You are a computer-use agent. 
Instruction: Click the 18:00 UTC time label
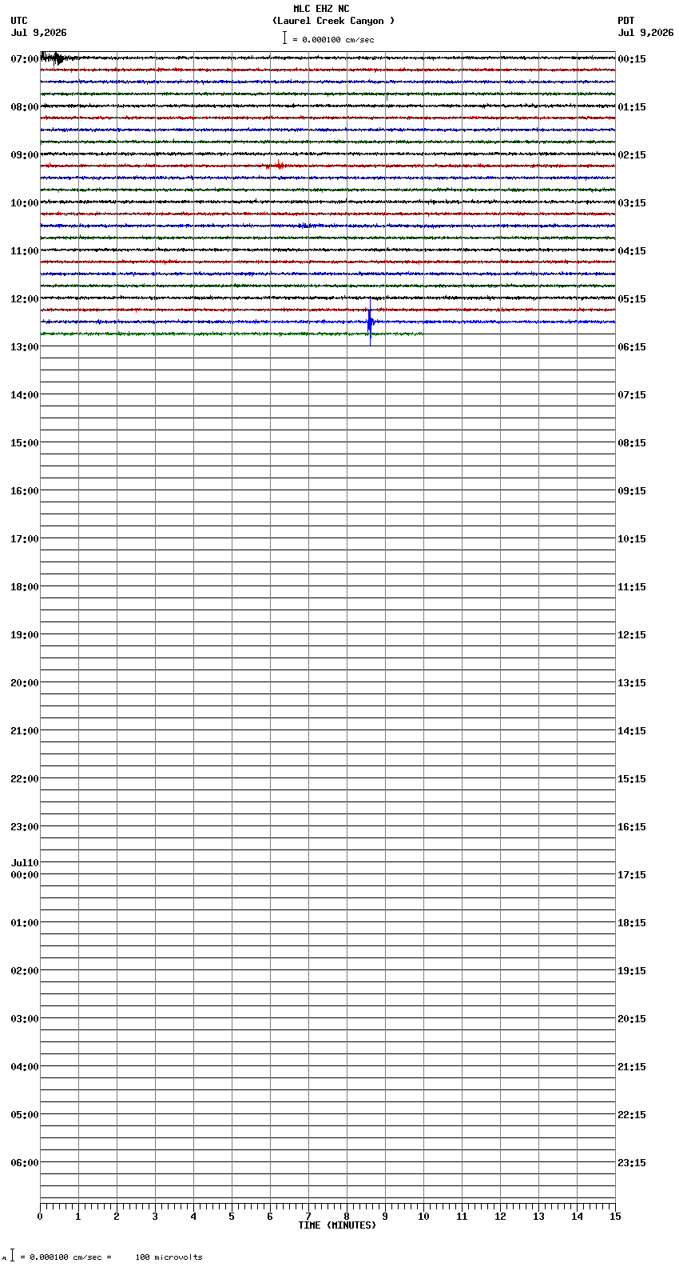pyautogui.click(x=25, y=587)
